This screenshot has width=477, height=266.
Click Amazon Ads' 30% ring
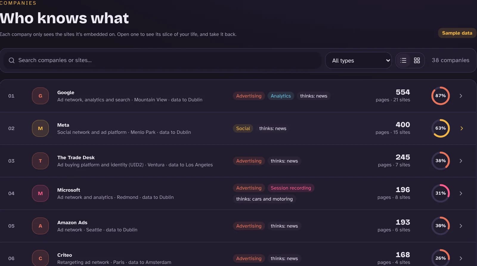coord(440,226)
